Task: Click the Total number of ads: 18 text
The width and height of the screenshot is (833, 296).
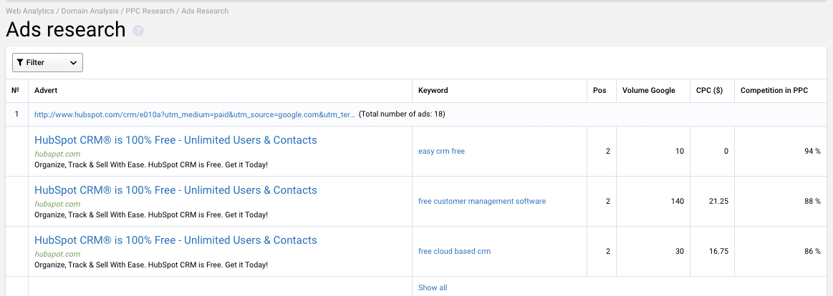Action: tap(402, 114)
